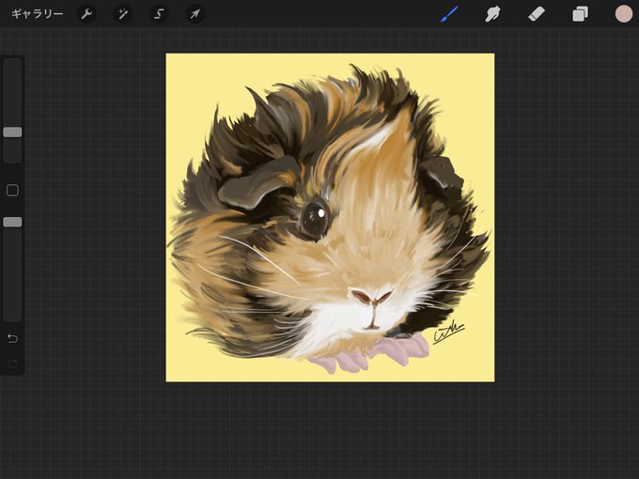This screenshot has height=479, width=639.
Task: Open the Layers panel
Action: coord(580,14)
